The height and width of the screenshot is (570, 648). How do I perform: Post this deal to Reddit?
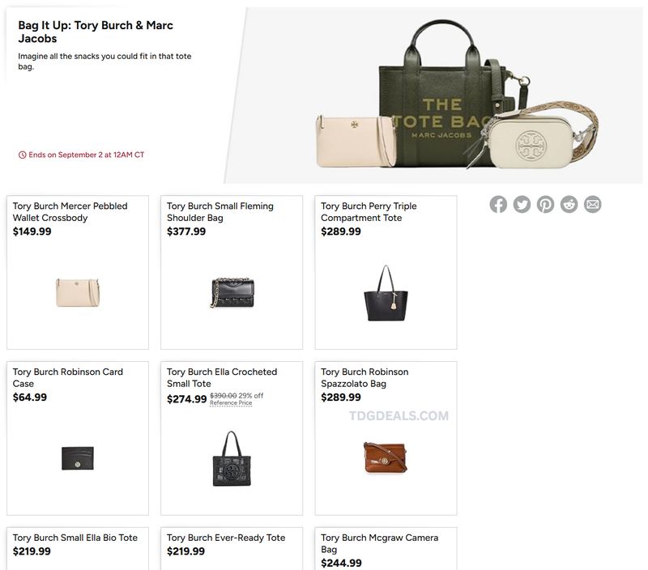tap(569, 205)
